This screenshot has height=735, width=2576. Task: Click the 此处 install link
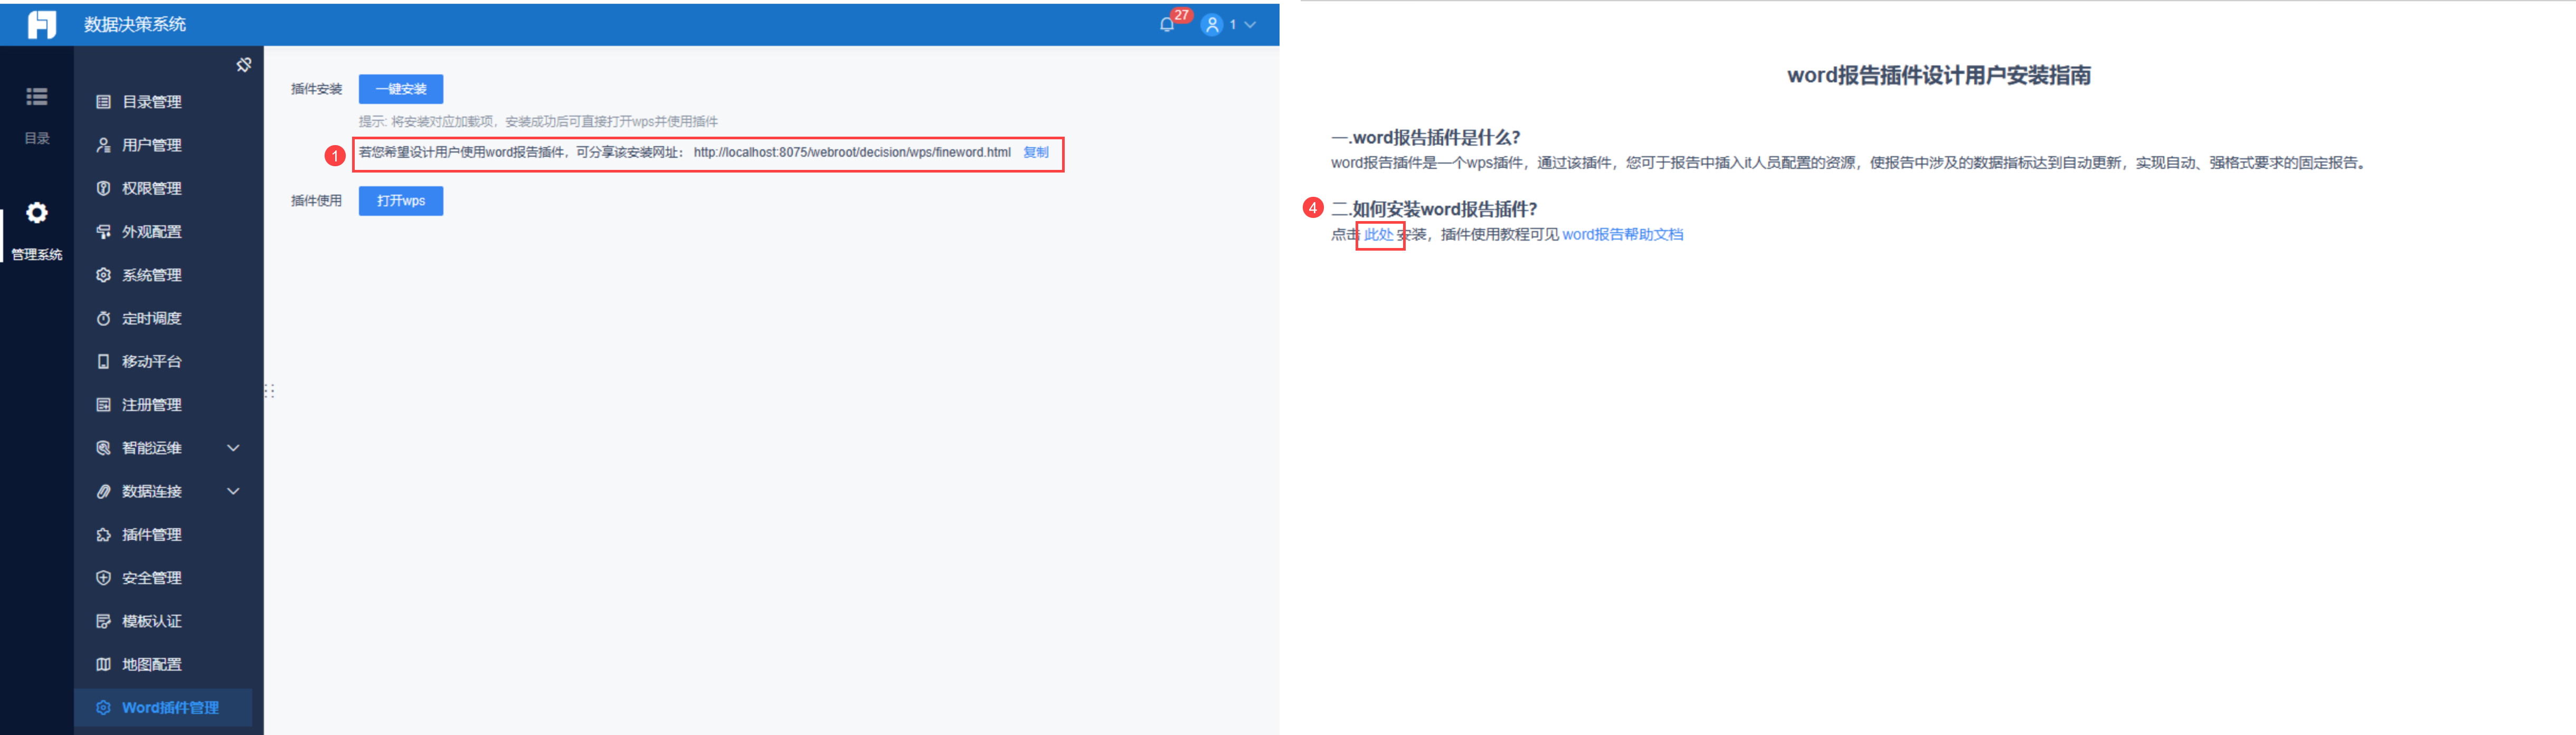coord(1378,235)
